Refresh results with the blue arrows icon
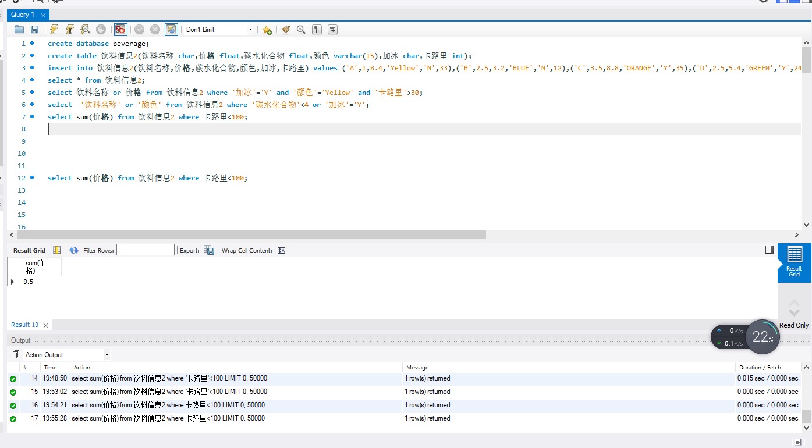 [x=74, y=250]
